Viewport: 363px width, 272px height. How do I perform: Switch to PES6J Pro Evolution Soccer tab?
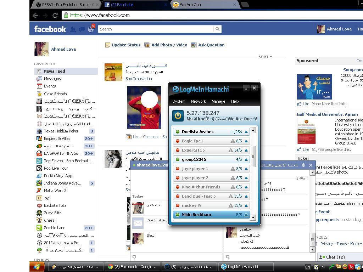(66, 5)
